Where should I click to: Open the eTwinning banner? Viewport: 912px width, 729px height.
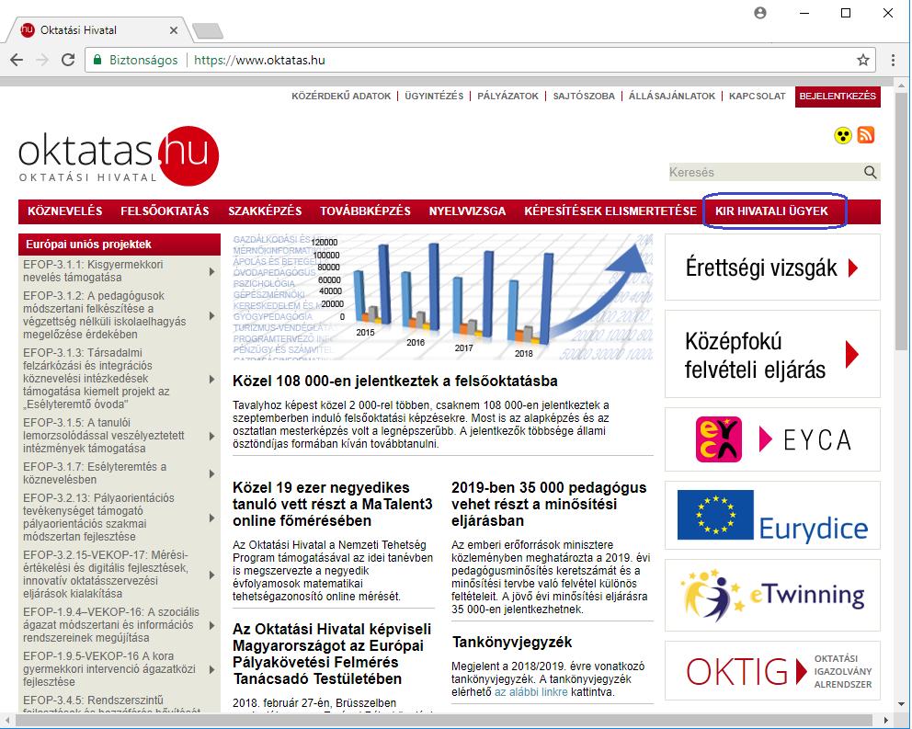pyautogui.click(x=772, y=595)
